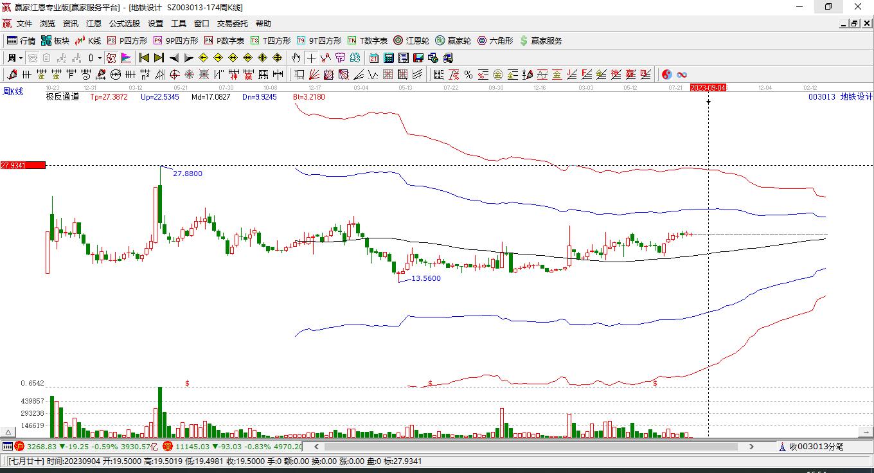Slide the horizontal chart scrollbar thumb
The width and height of the screenshot is (874, 473).
point(530,446)
